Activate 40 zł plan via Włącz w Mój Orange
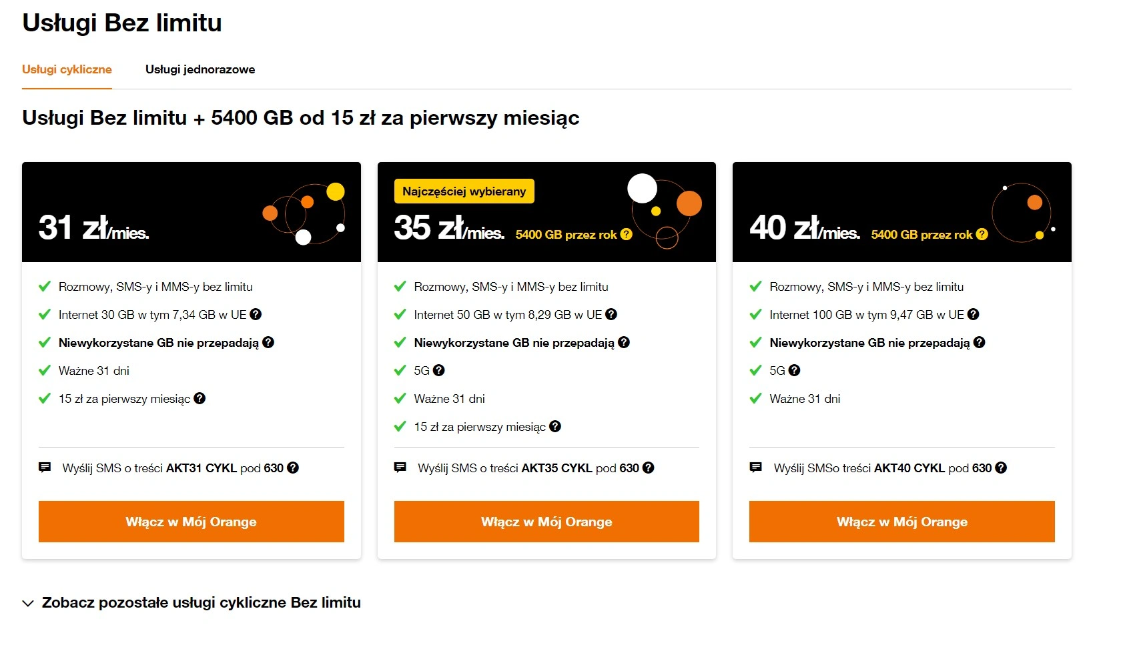The image size is (1129, 665). [902, 522]
